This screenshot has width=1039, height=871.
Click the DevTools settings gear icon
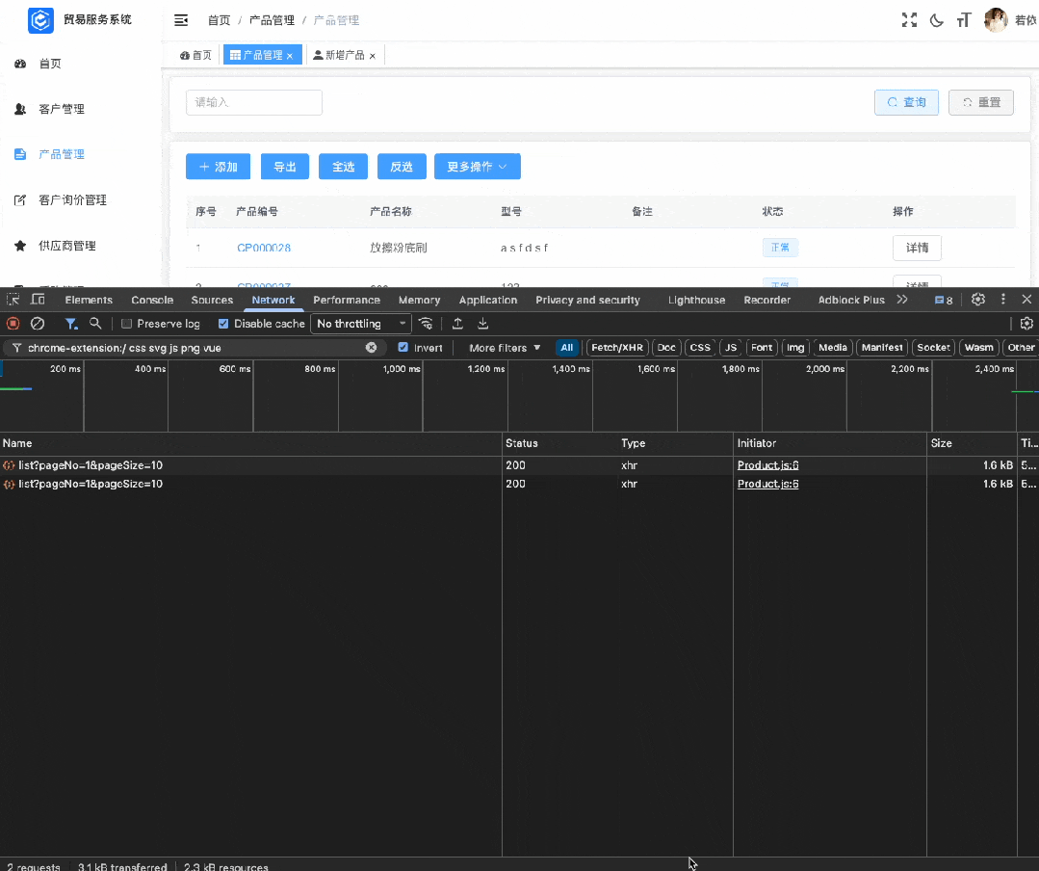point(978,300)
